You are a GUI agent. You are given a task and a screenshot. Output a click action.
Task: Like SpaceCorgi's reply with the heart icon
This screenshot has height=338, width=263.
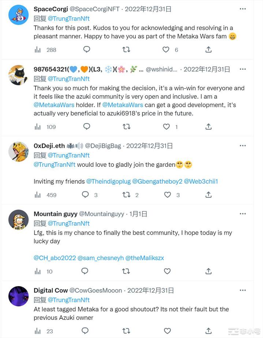click(166, 49)
